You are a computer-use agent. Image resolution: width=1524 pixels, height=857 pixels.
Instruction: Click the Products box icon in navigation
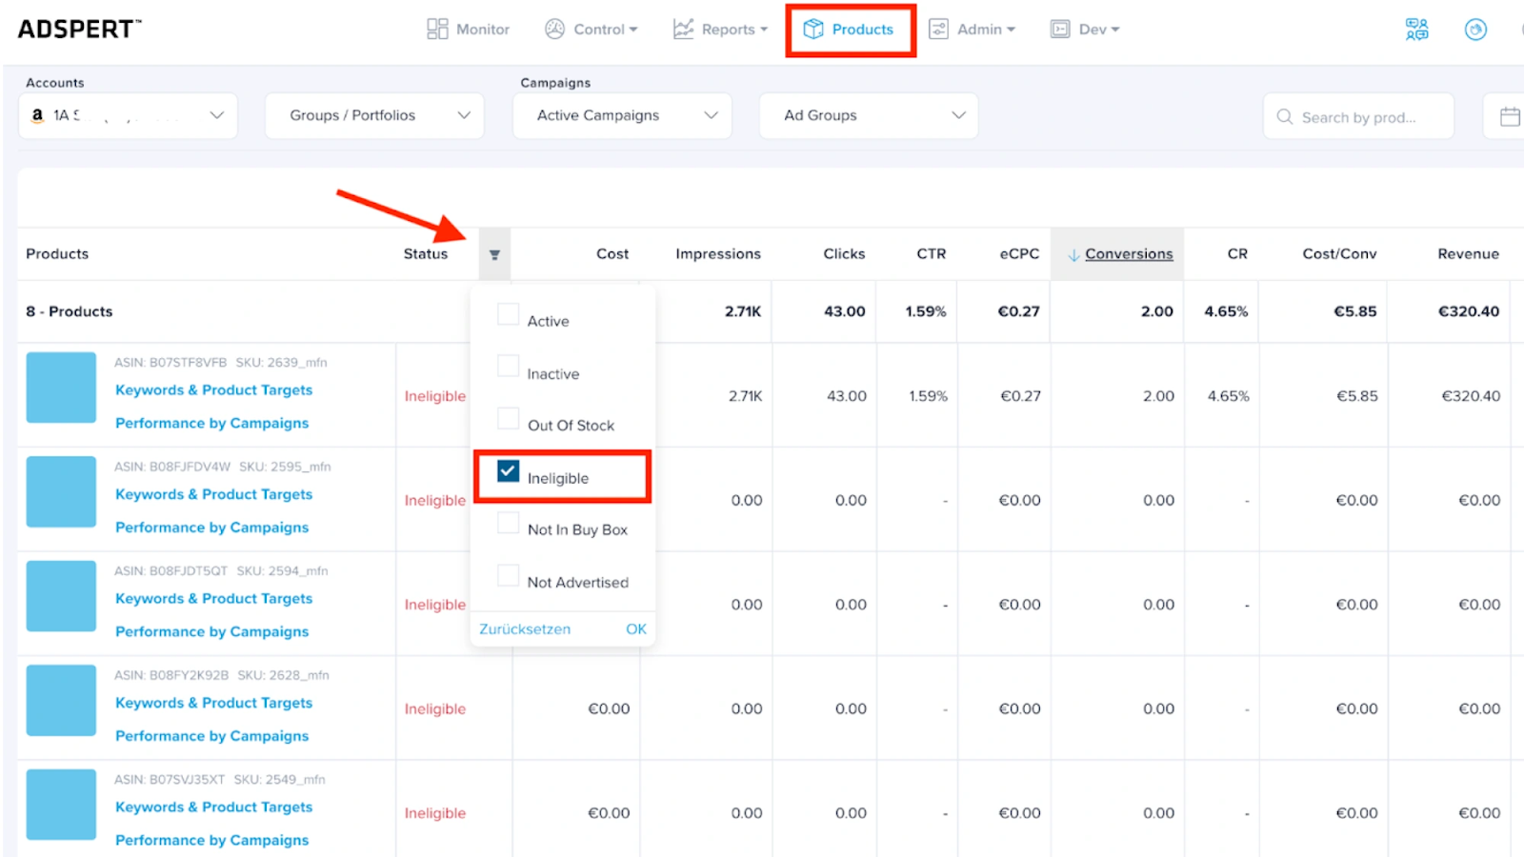coord(813,30)
